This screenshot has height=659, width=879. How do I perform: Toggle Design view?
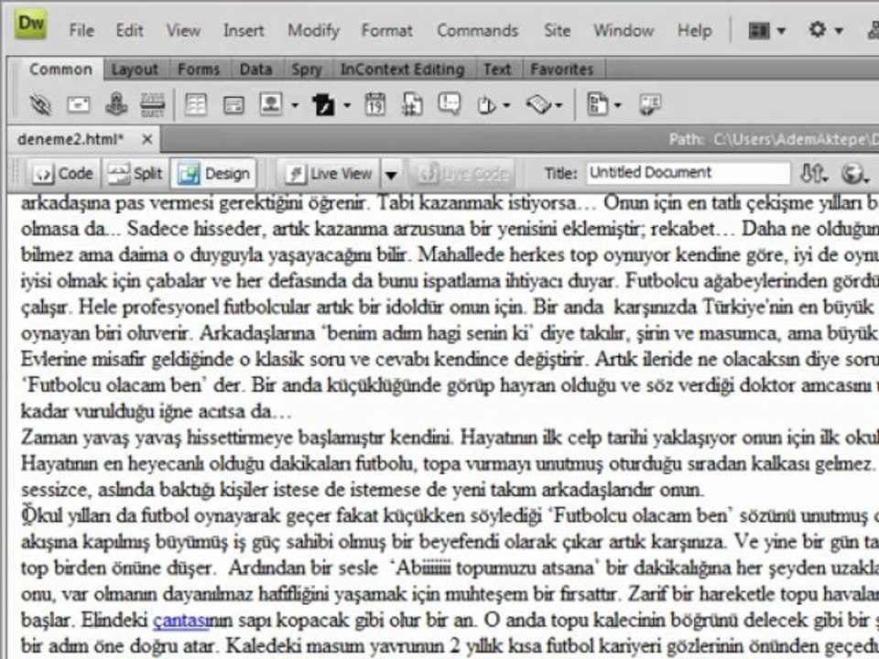(213, 174)
